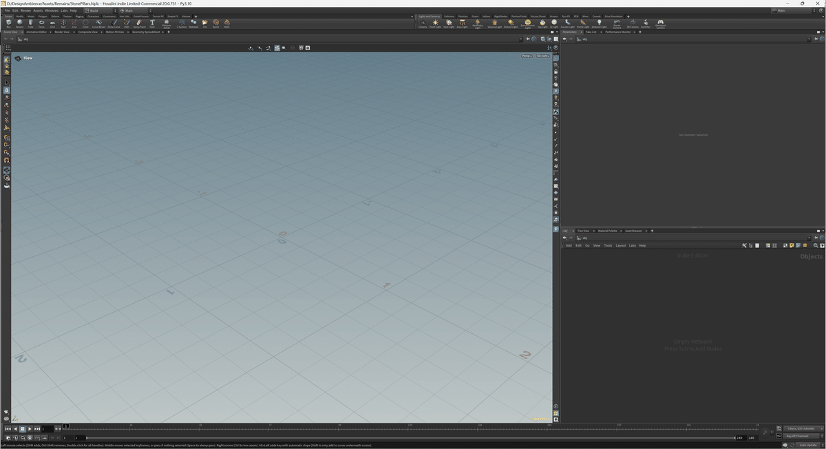Select the Font shelf tool
Image resolution: width=826 pixels, height=449 pixels.
(152, 23)
